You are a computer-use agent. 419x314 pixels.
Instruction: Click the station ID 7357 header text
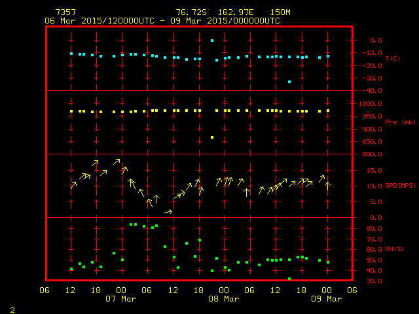tap(65, 12)
